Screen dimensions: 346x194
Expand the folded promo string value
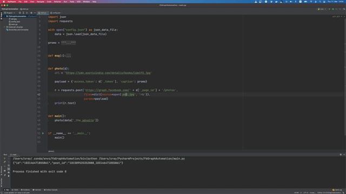point(69,43)
